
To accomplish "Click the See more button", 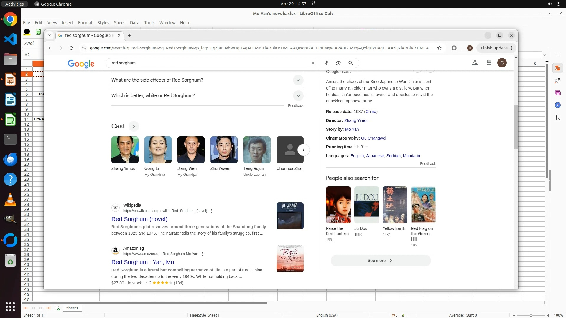I will click(x=380, y=261).
